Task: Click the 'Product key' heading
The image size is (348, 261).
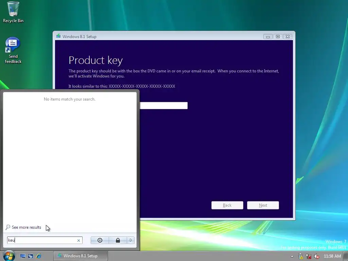Action: click(95, 60)
